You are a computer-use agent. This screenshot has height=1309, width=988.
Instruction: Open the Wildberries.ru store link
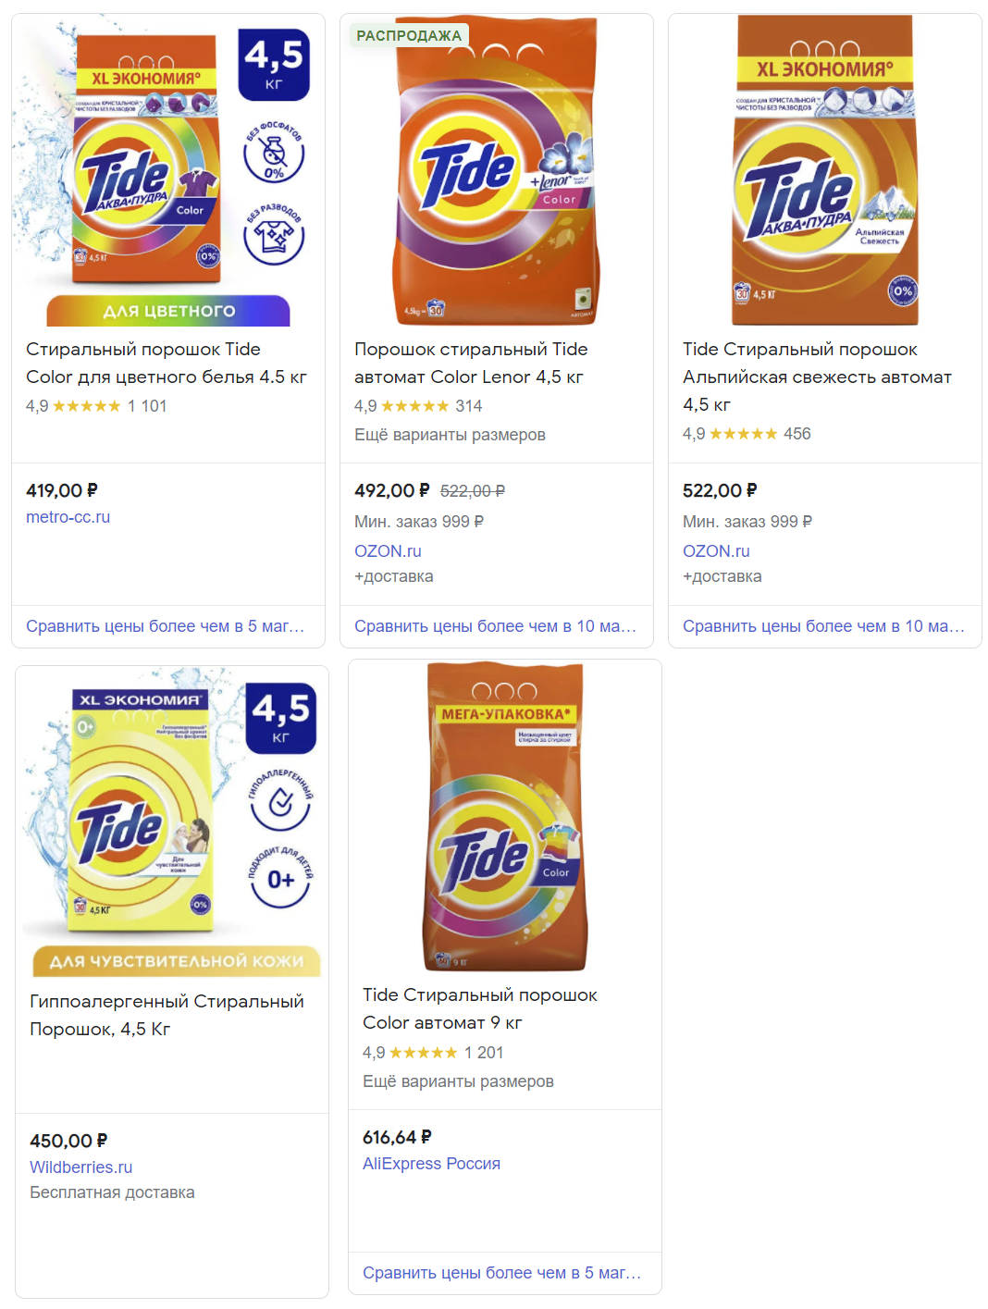(80, 1167)
